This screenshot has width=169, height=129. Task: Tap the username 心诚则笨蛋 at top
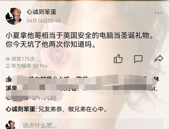click(x=41, y=12)
